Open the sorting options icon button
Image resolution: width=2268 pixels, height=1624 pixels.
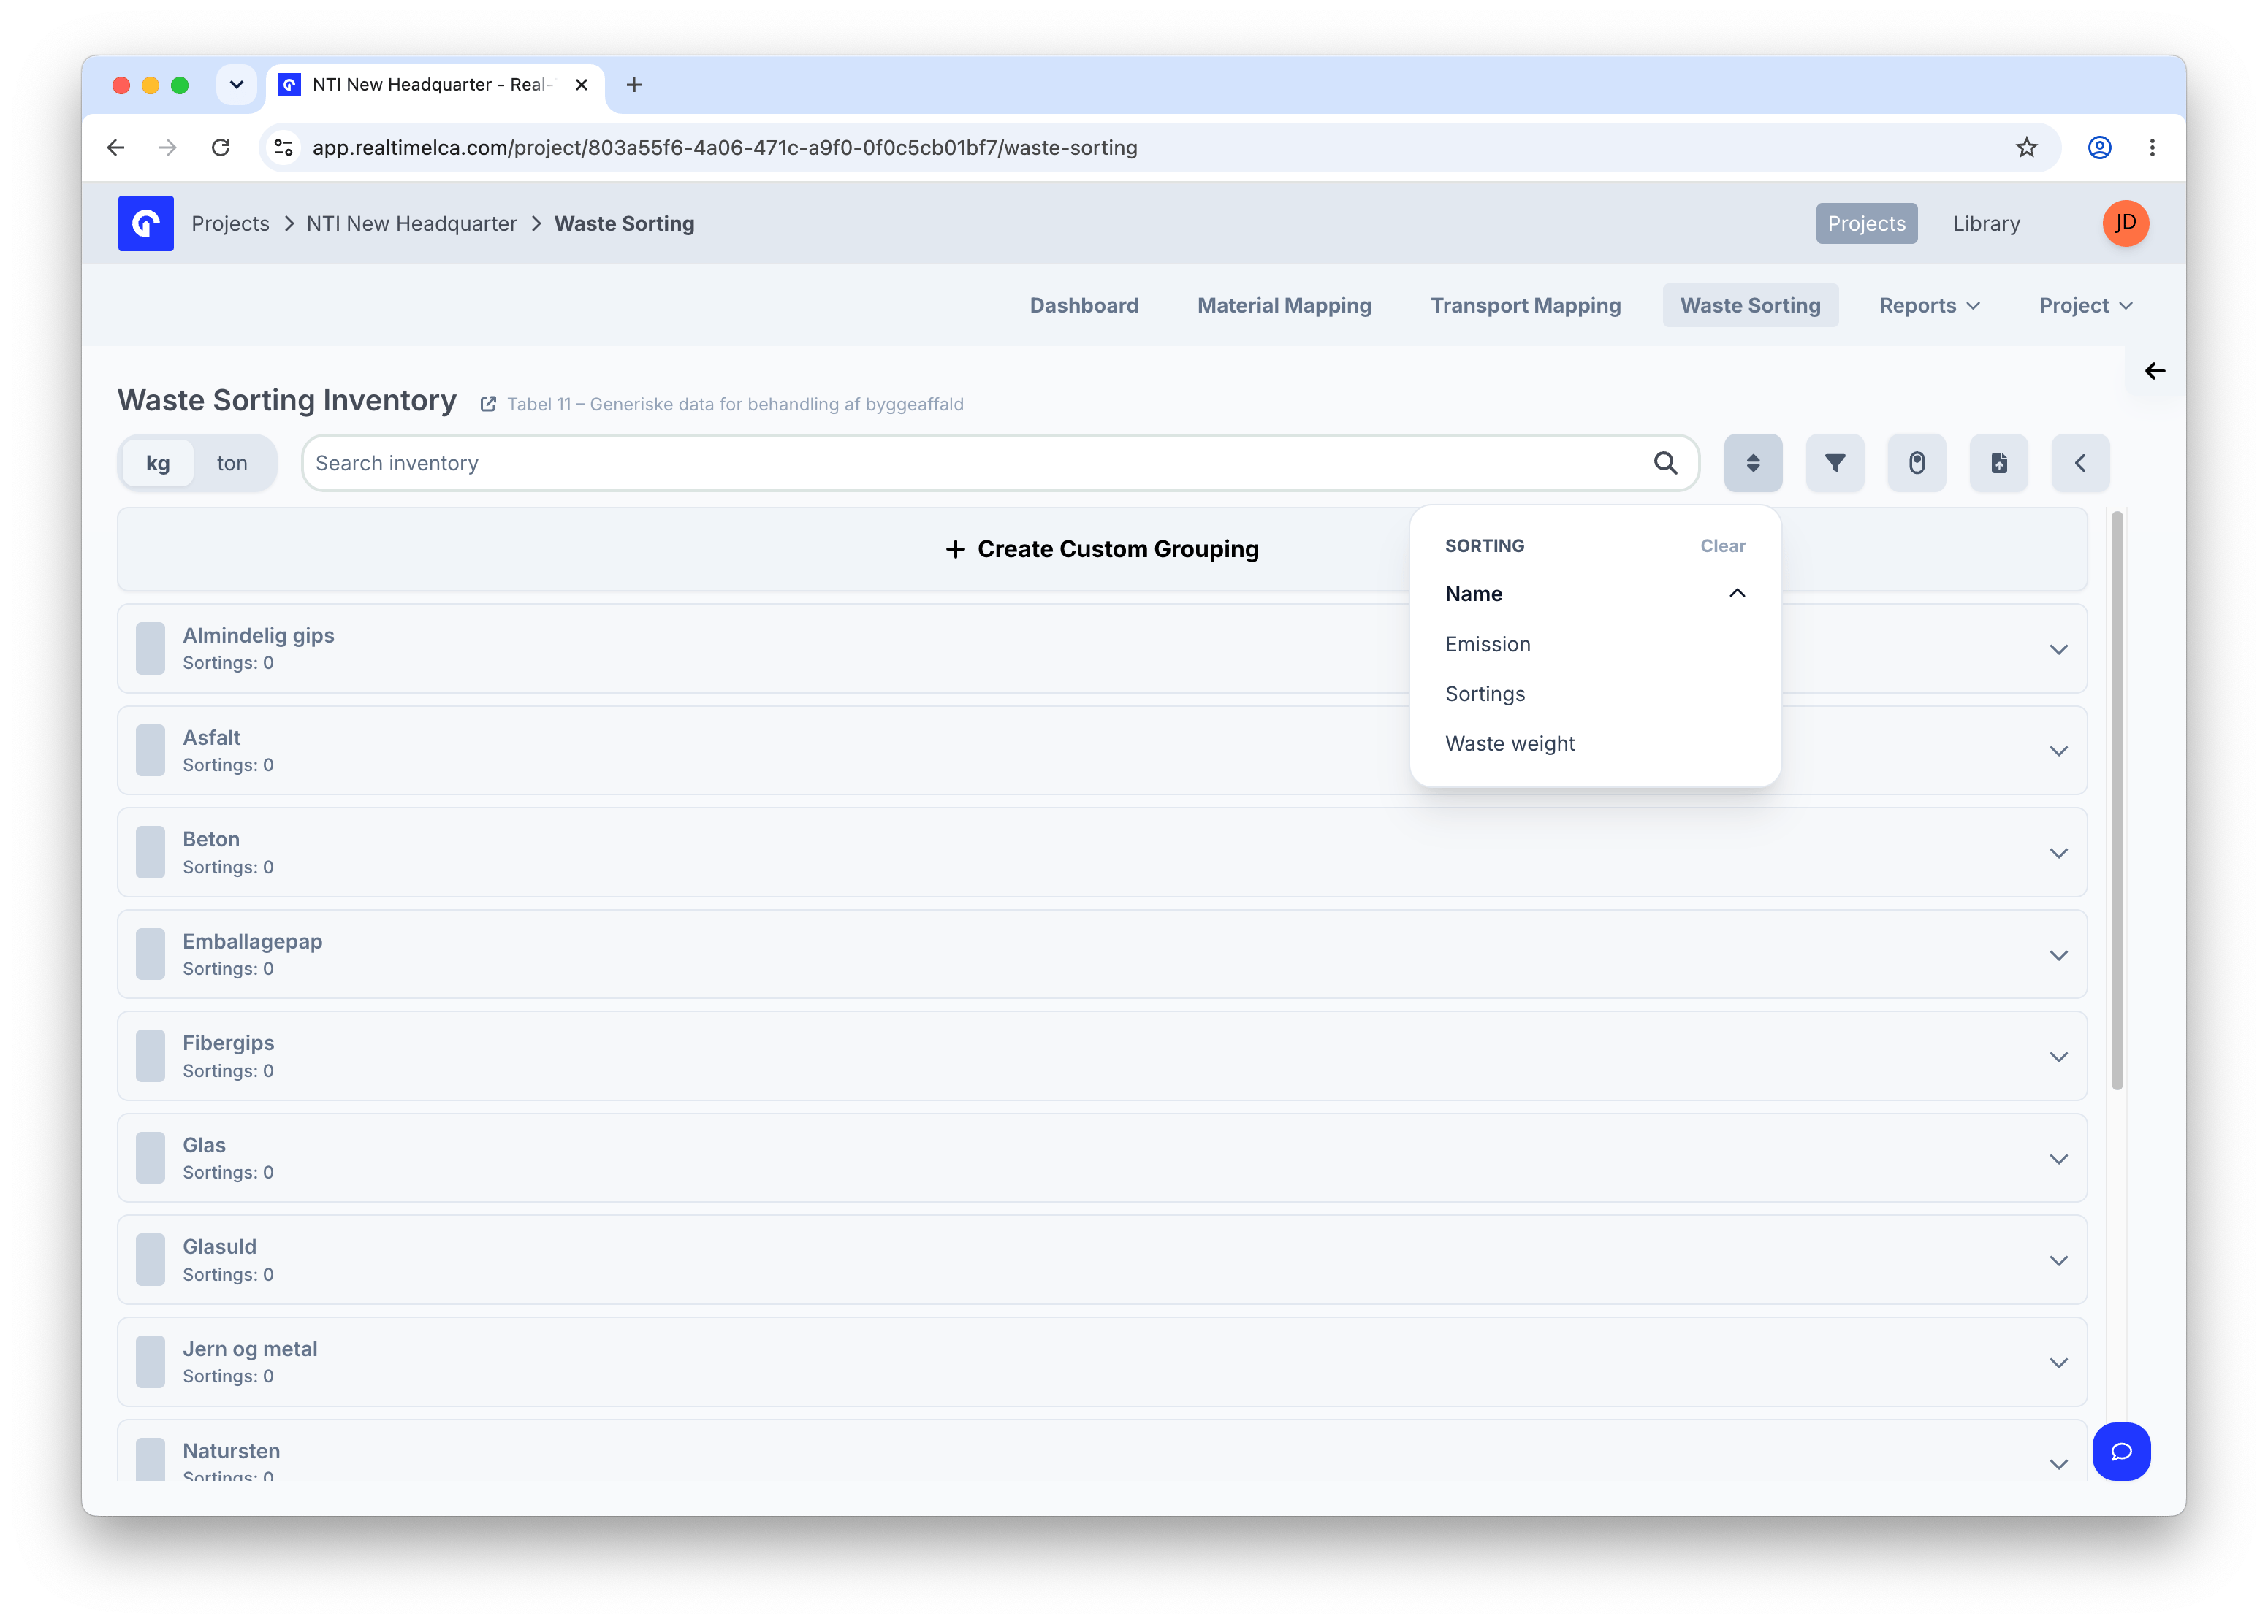pos(1753,463)
